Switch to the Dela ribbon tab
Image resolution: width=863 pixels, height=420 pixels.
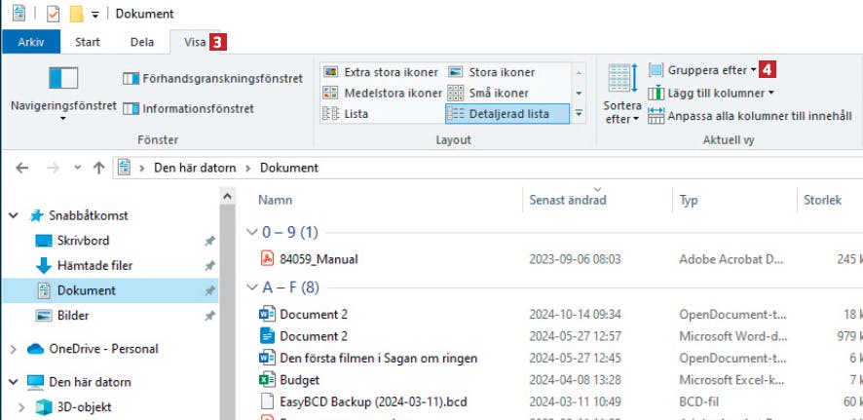click(141, 42)
